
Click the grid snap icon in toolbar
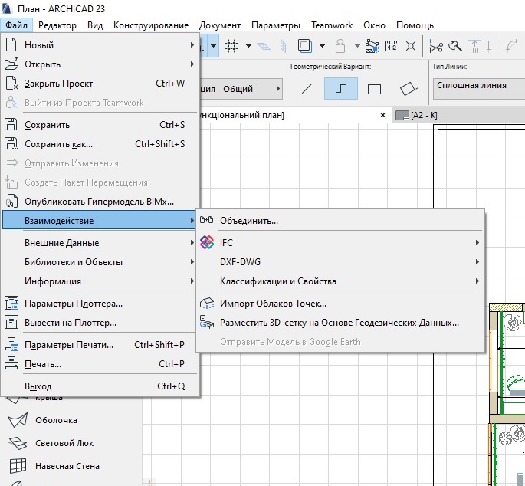(x=231, y=46)
